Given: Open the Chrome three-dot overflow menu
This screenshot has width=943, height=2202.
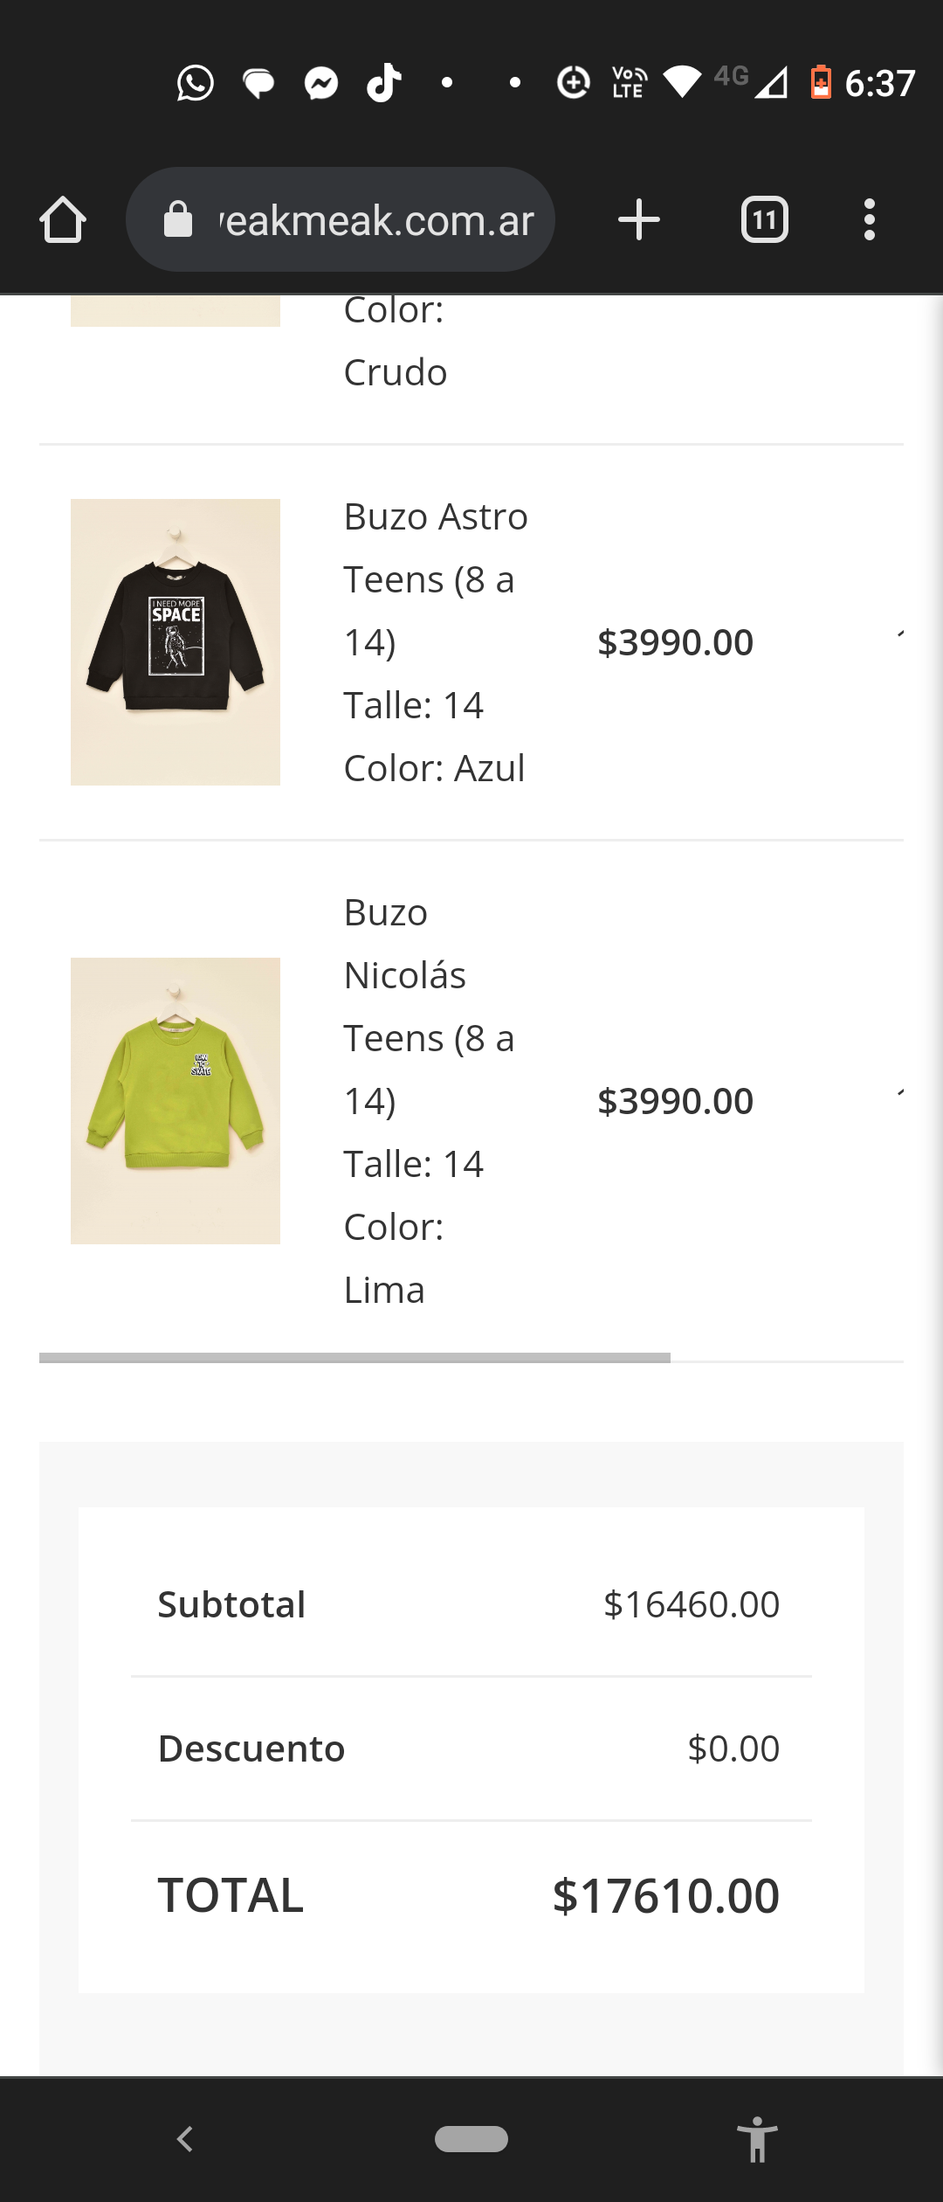Looking at the screenshot, I should click(x=869, y=219).
